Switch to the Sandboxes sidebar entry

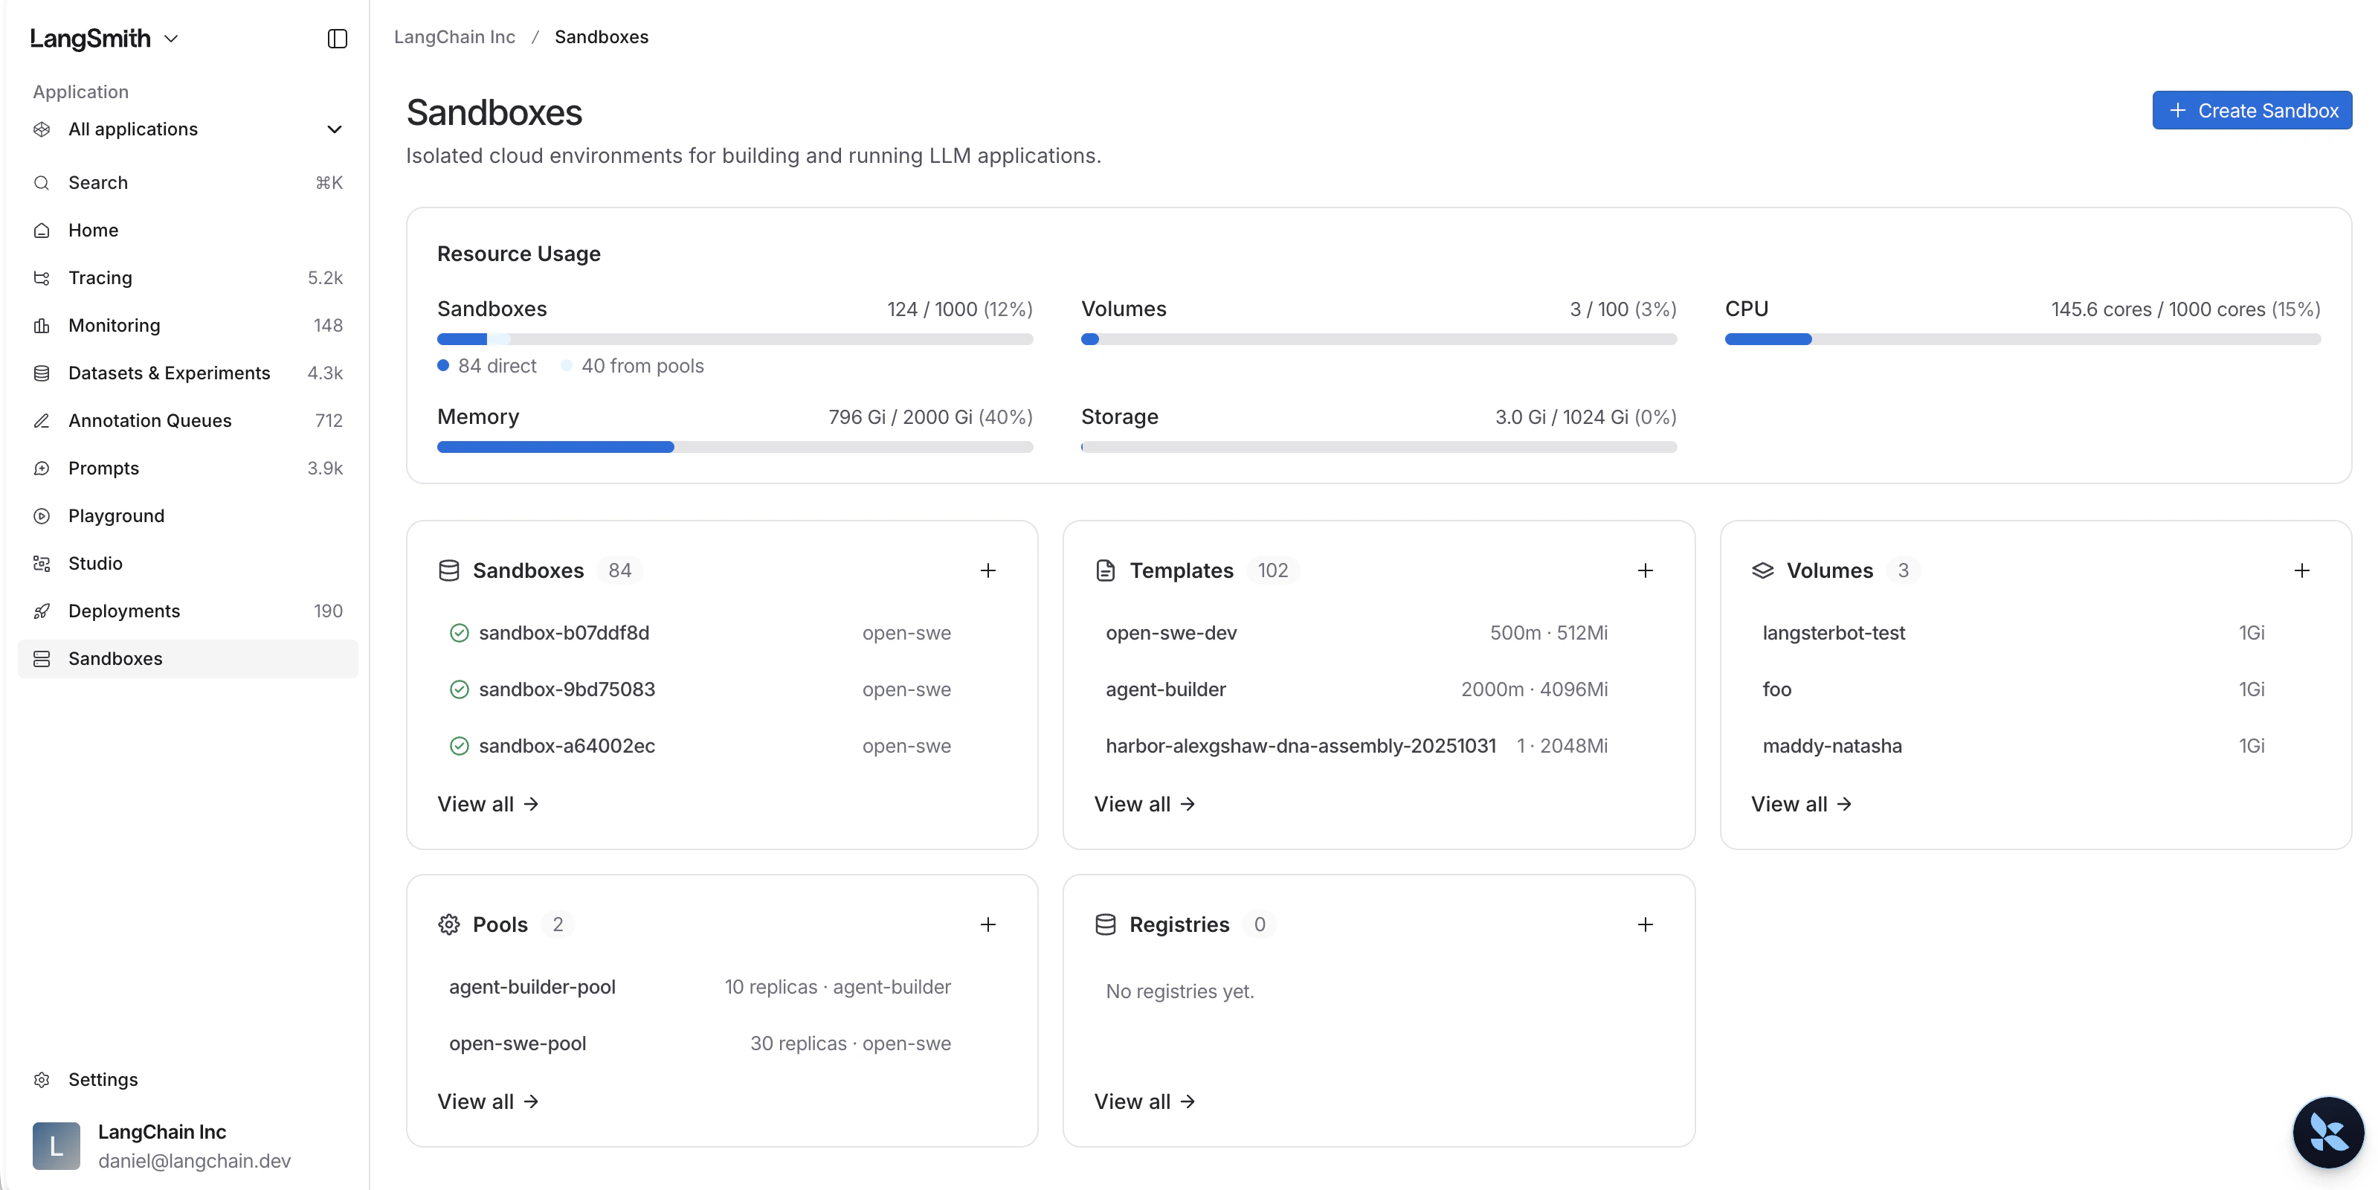pos(115,658)
